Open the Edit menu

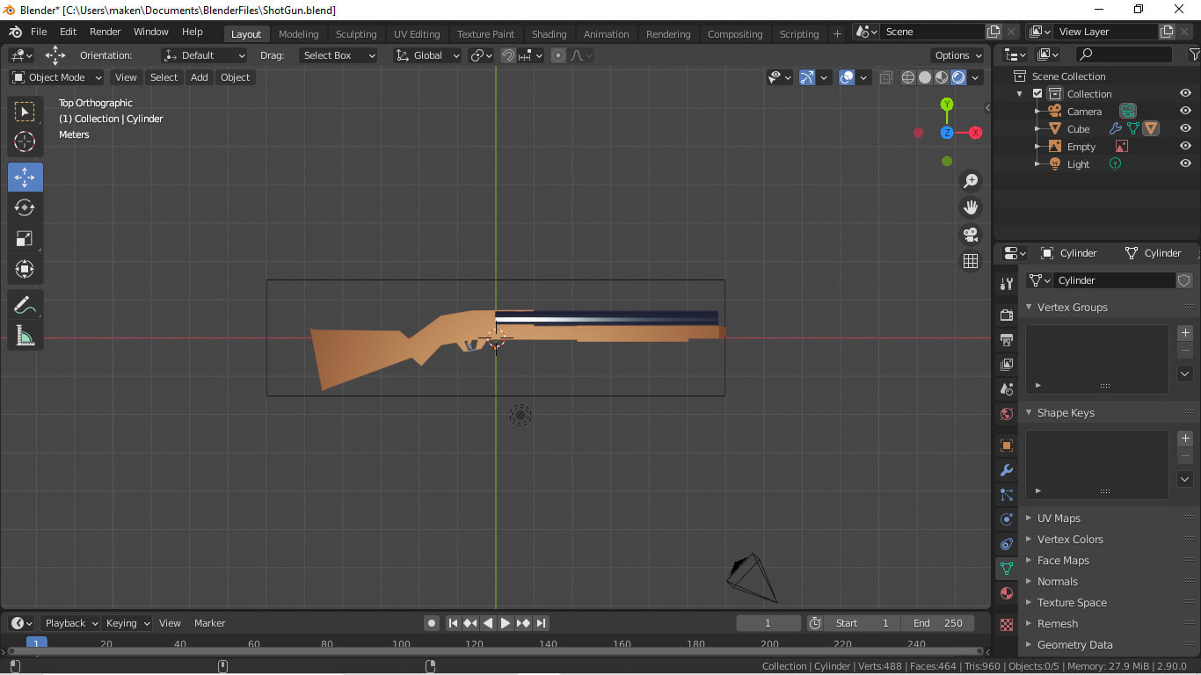(x=68, y=32)
